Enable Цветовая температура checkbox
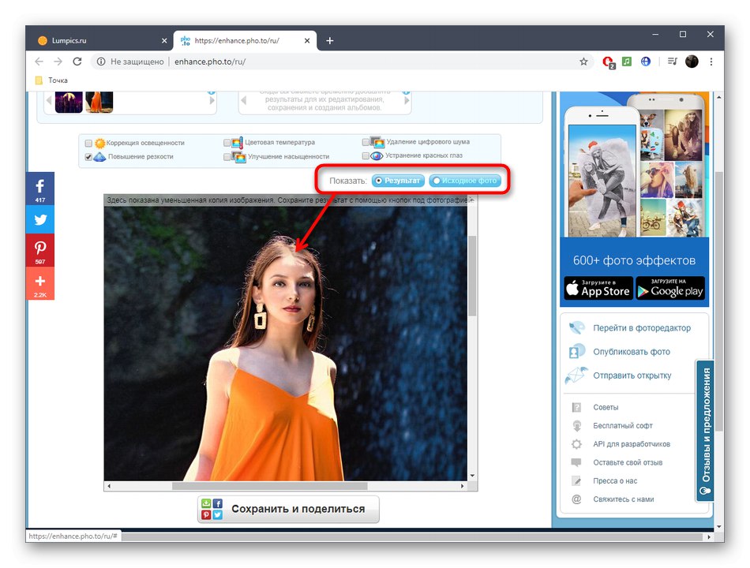Viewport: 750px width, 568px height. point(227,143)
